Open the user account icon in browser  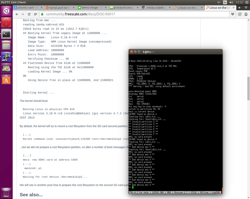[x=246, y=14]
